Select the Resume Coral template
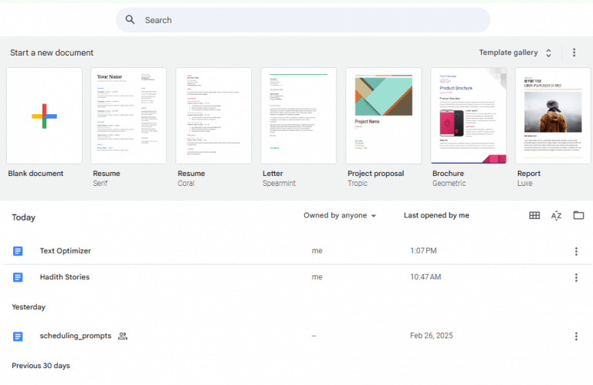Image resolution: width=593 pixels, height=385 pixels. tap(213, 116)
